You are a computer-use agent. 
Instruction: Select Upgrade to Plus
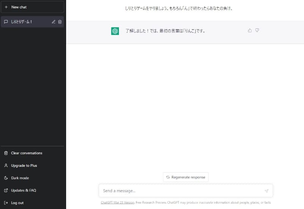click(x=32, y=166)
